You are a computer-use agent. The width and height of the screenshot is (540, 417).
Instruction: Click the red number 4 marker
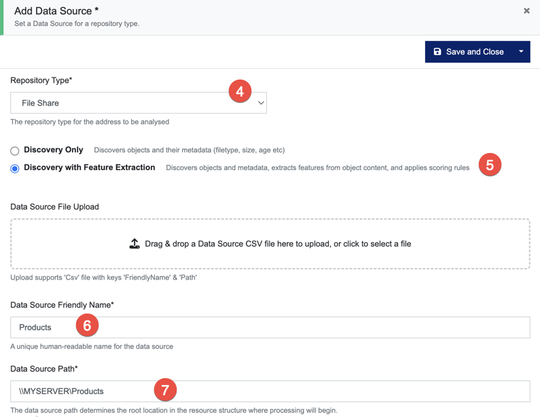click(x=240, y=90)
